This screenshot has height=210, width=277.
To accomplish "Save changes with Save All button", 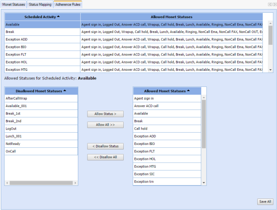I will [x=265, y=201].
